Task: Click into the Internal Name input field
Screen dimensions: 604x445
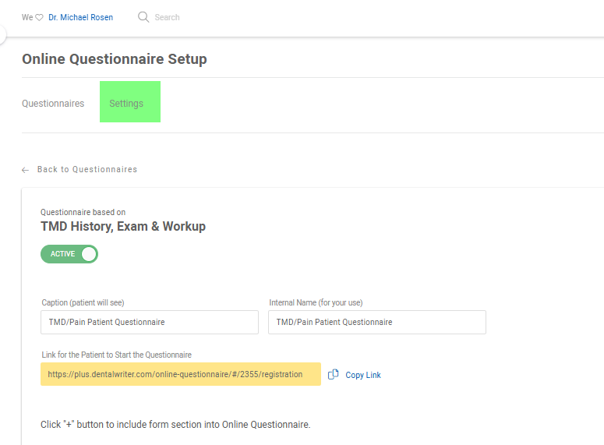Action: 377,322
